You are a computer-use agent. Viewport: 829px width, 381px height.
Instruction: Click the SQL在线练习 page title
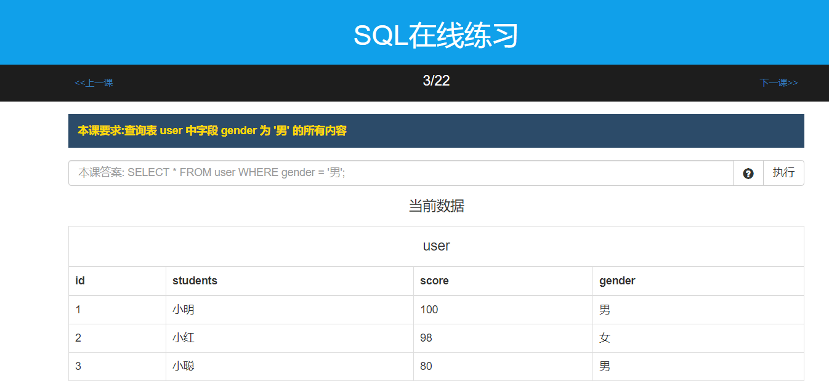[x=436, y=36]
